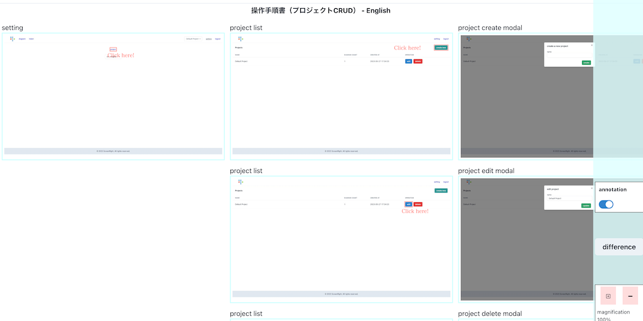Click the 'setting' screen label
Image resolution: width=643 pixels, height=321 pixels.
click(13, 28)
